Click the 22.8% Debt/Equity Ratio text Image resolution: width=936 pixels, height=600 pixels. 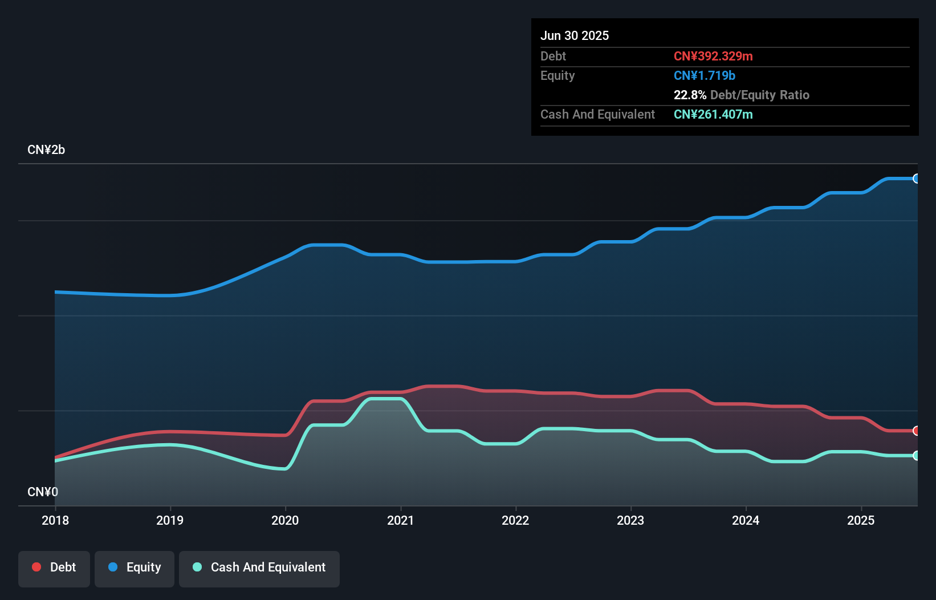[x=741, y=95]
